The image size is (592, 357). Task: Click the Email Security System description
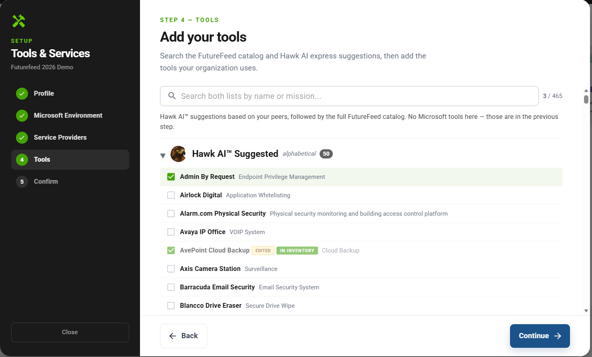tap(289, 287)
